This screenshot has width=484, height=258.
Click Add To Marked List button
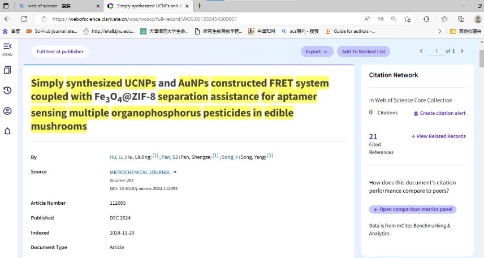pos(364,51)
